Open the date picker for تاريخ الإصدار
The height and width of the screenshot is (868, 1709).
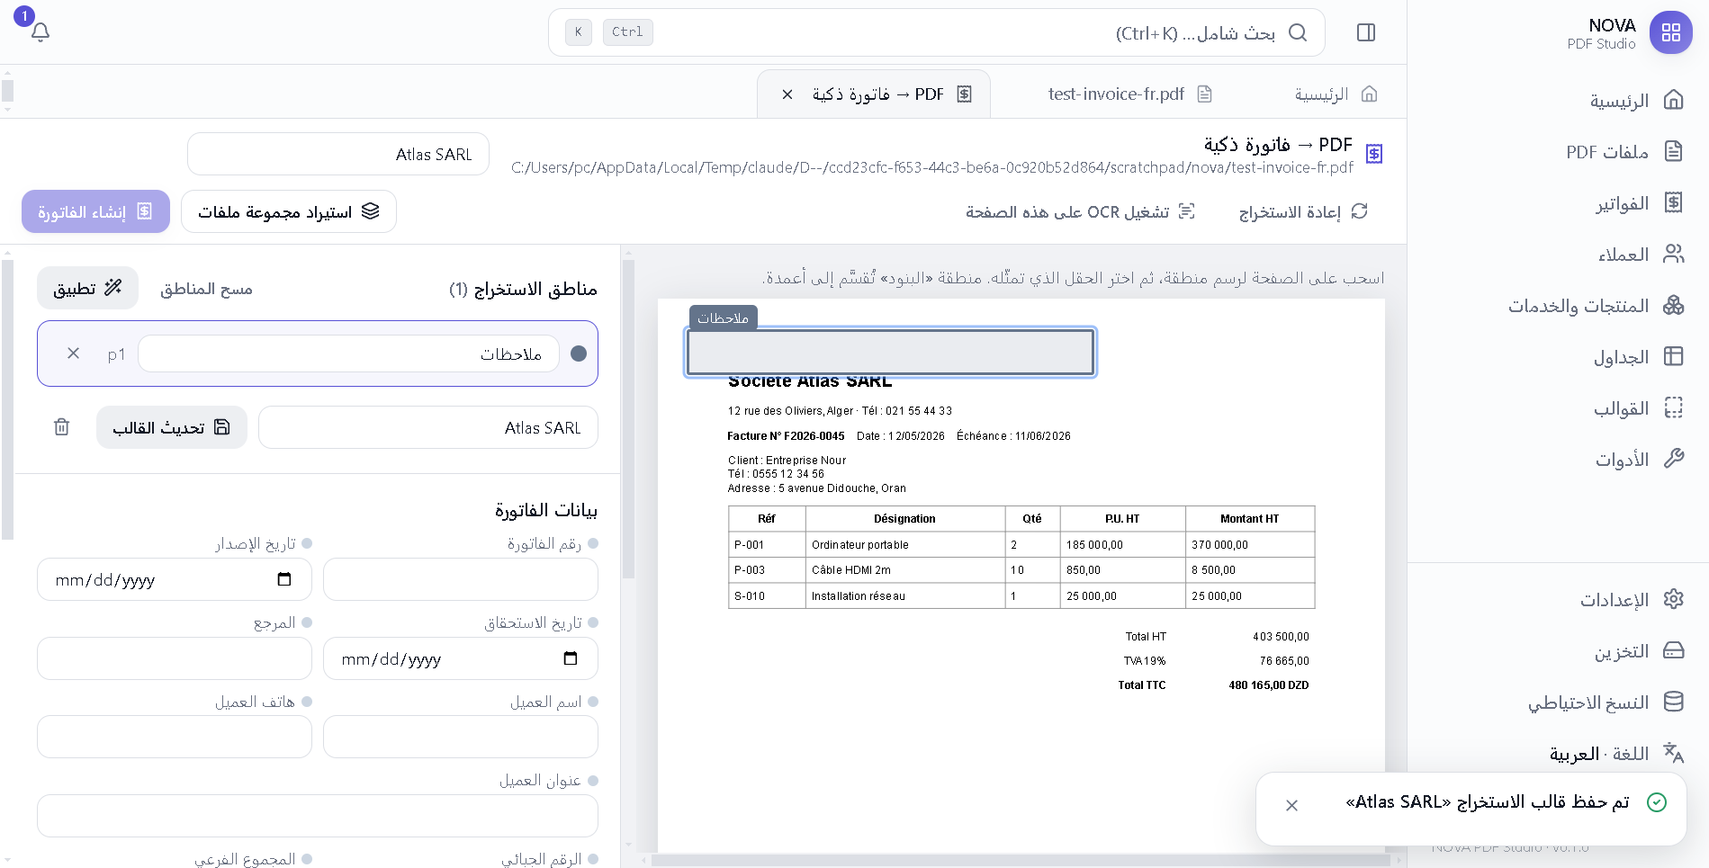tap(284, 579)
